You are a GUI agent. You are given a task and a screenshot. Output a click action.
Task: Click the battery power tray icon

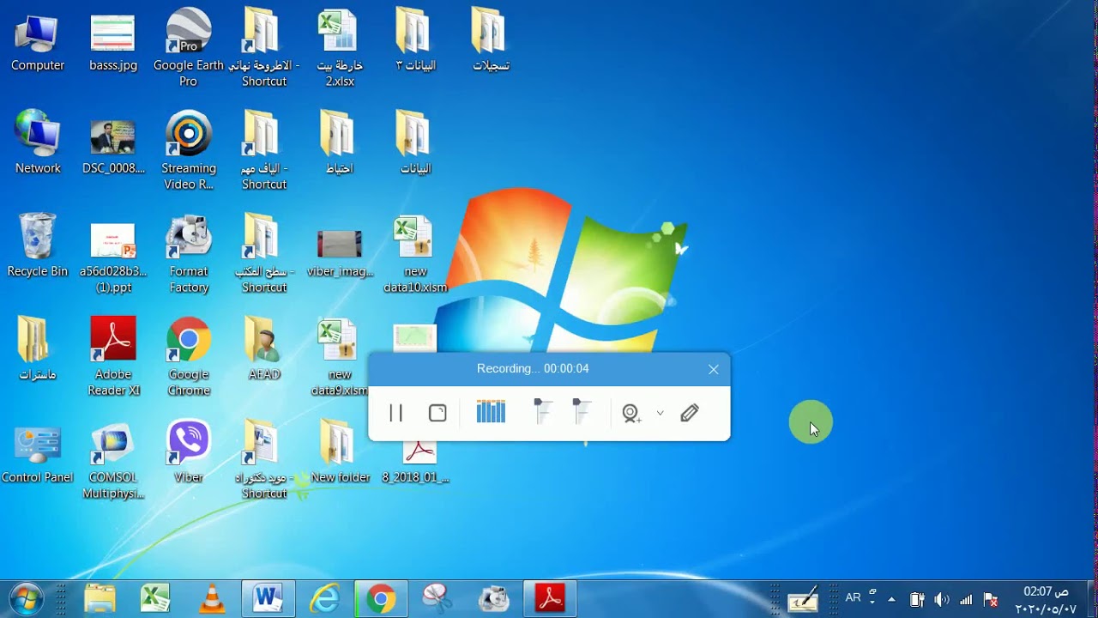[917, 599]
